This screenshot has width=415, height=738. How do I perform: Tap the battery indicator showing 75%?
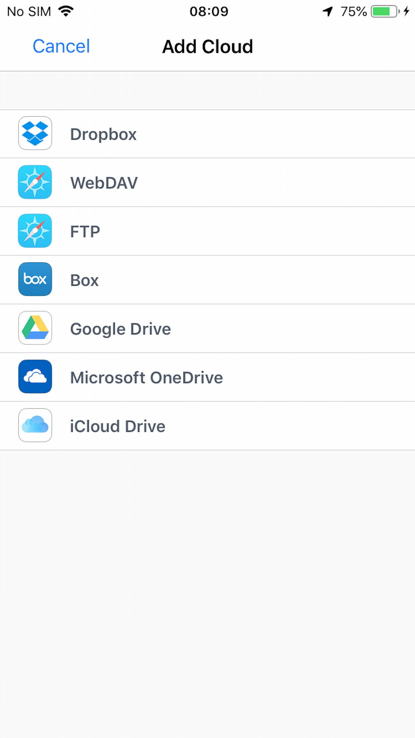click(383, 11)
